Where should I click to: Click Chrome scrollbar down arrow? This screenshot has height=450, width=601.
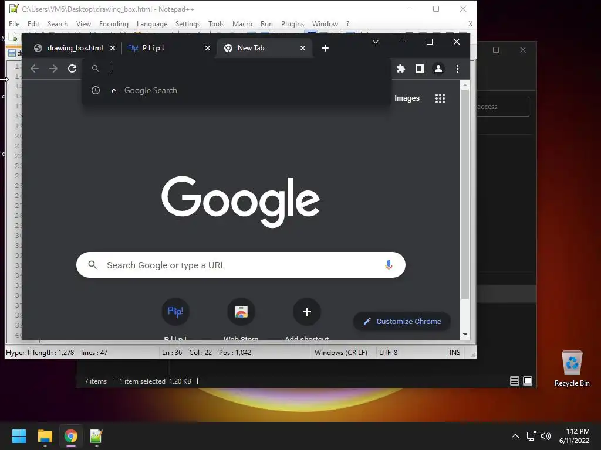pos(465,335)
